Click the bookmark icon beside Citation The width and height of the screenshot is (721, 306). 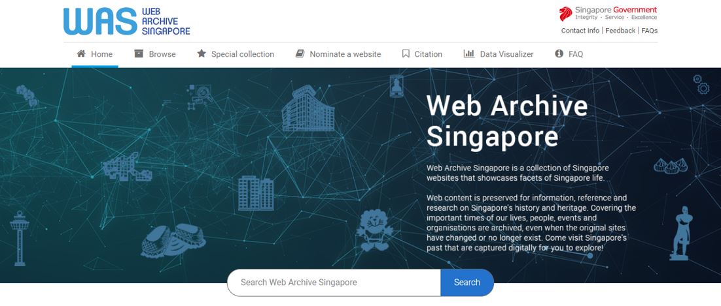pos(406,54)
